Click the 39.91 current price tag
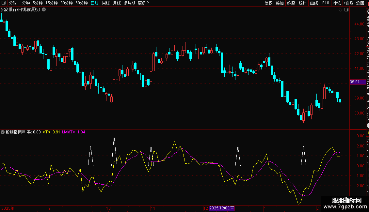 pyautogui.click(x=358, y=82)
